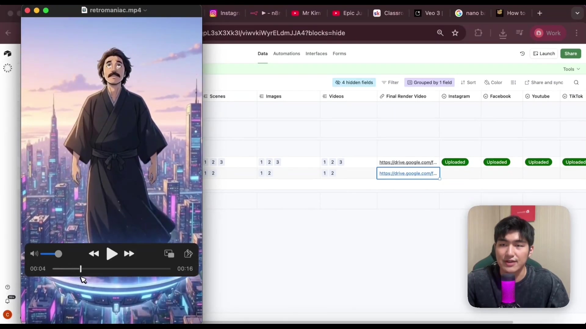Mute audio using the speaker icon
The width and height of the screenshot is (586, 329).
34,254
